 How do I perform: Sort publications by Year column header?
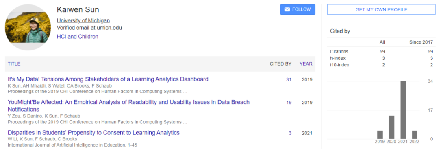coord(306,64)
